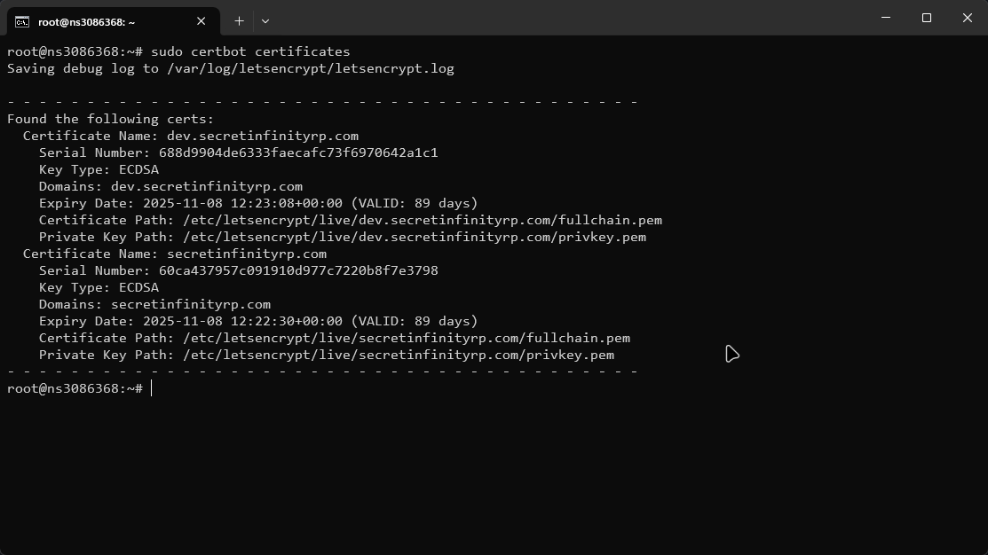
Task: Maximize the terminal window
Action: (926, 18)
